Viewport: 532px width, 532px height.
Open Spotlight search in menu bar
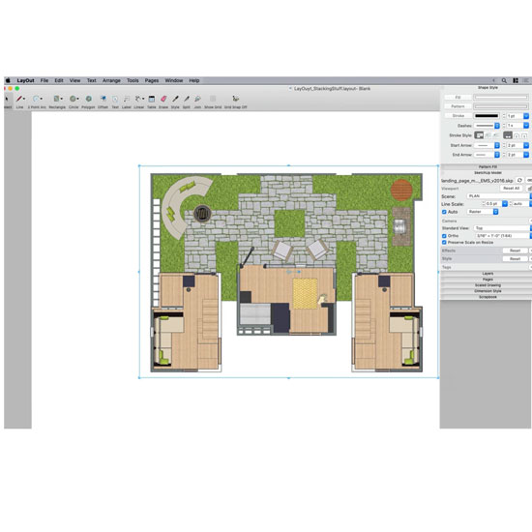504,80
